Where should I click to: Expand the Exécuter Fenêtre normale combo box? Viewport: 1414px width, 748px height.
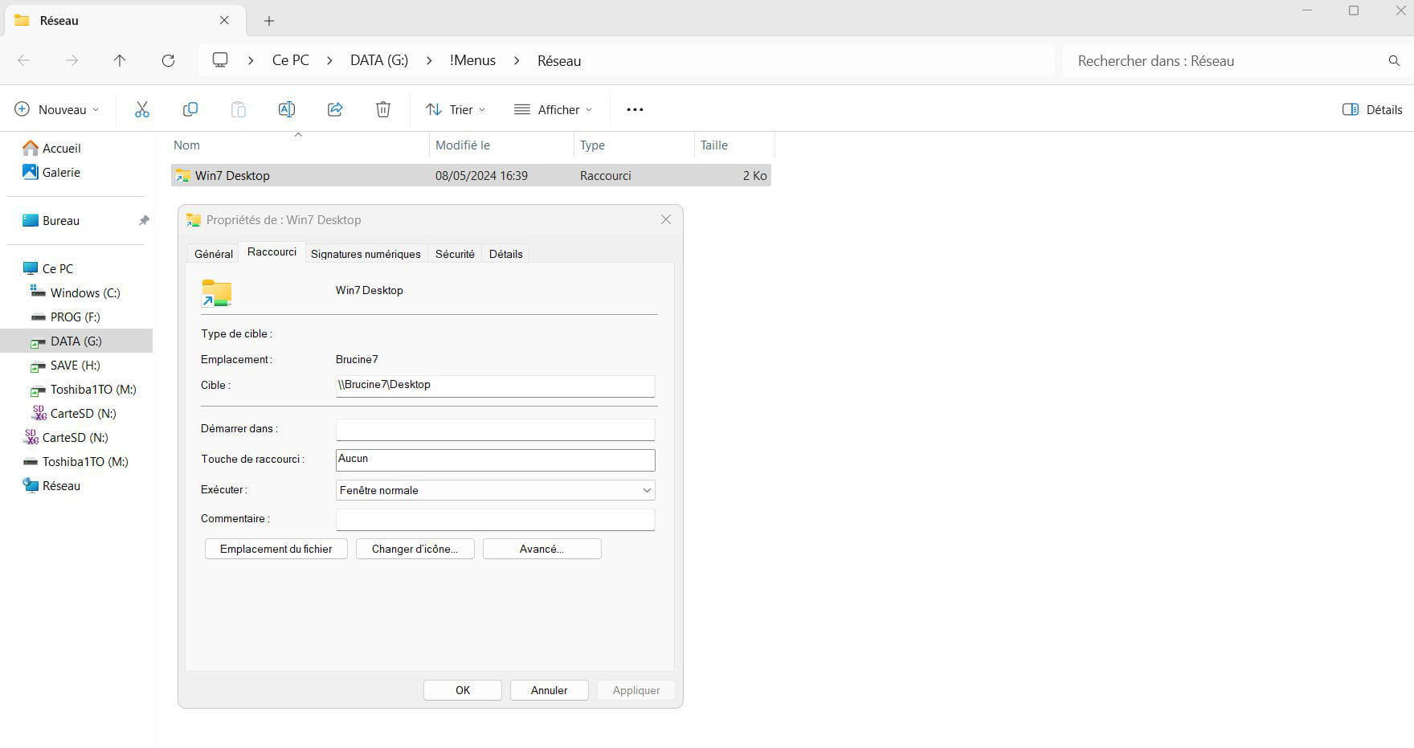(496, 490)
